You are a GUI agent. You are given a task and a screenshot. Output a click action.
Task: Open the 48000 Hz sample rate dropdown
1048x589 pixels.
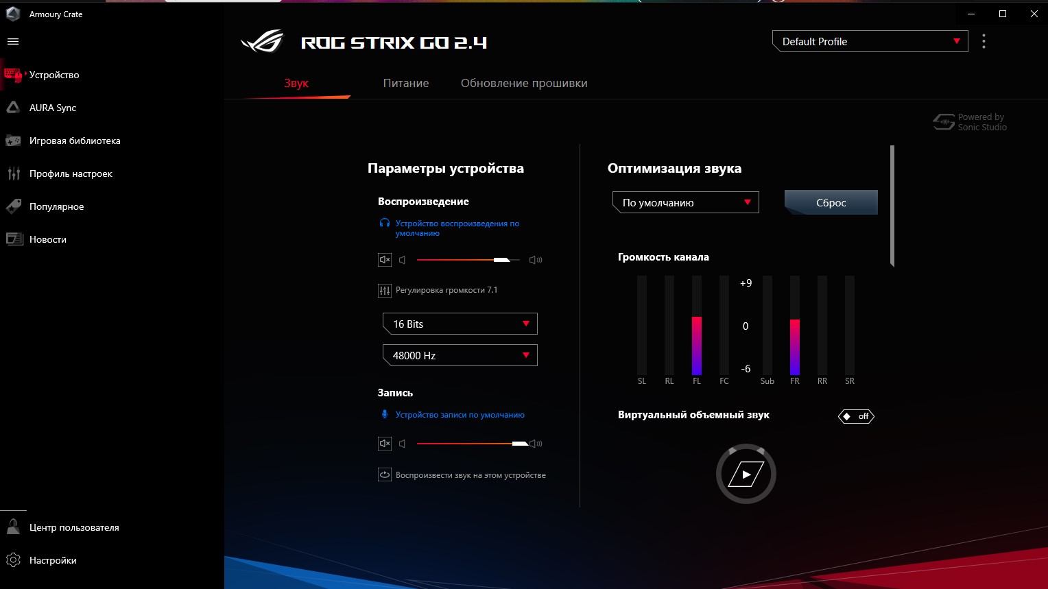(x=460, y=355)
